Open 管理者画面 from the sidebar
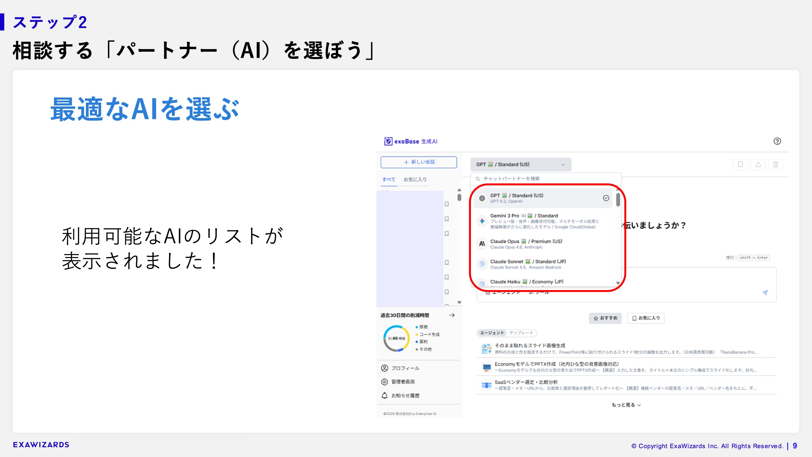This screenshot has height=457, width=812. coord(403,382)
